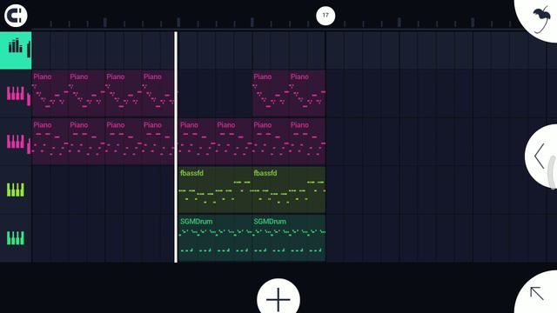The height and width of the screenshot is (313, 557).
Task: Select fifth Piano clip in lower piano track
Action: (x=197, y=142)
